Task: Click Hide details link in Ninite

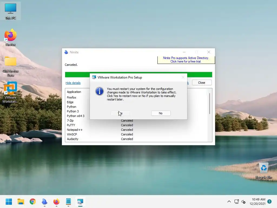Action: pyautogui.click(x=73, y=83)
